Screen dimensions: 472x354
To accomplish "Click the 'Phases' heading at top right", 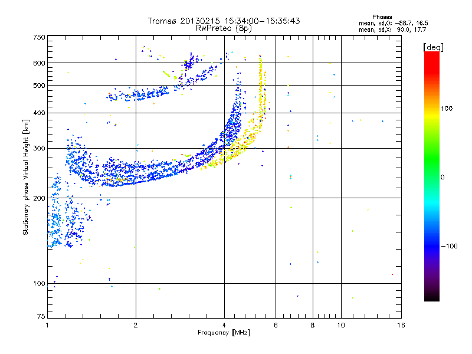I will [382, 17].
